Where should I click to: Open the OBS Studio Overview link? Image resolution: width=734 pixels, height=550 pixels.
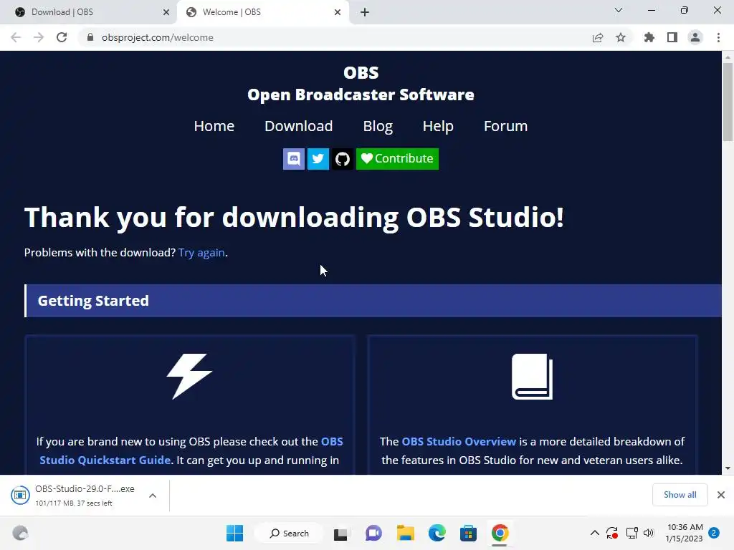click(459, 441)
